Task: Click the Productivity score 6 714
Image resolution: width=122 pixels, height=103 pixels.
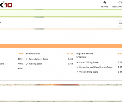Action: [70, 54]
